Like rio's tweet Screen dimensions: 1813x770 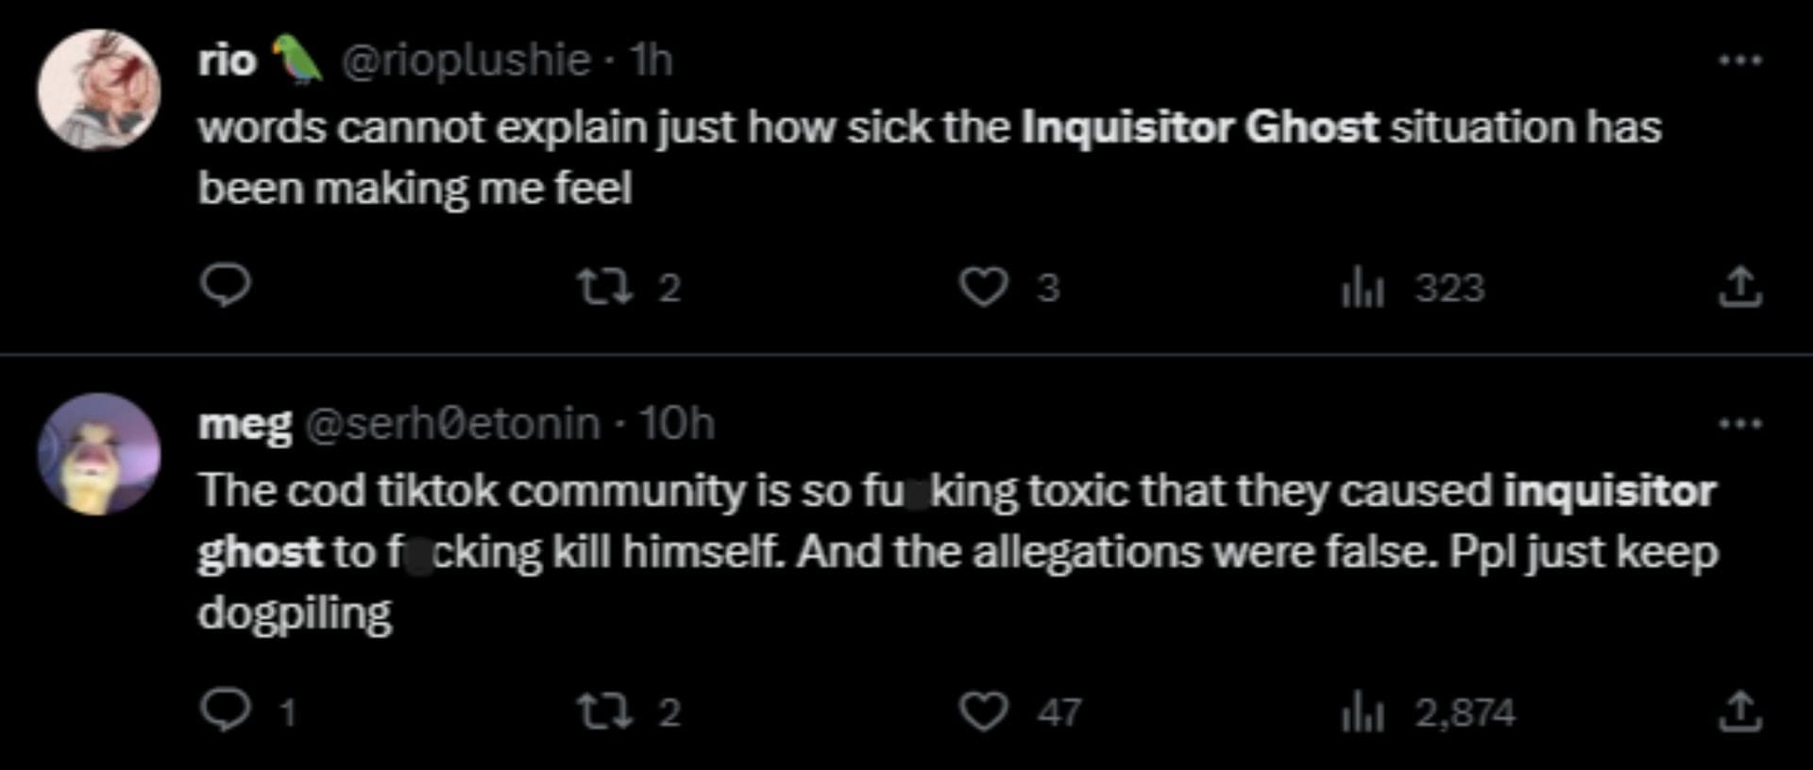click(983, 287)
